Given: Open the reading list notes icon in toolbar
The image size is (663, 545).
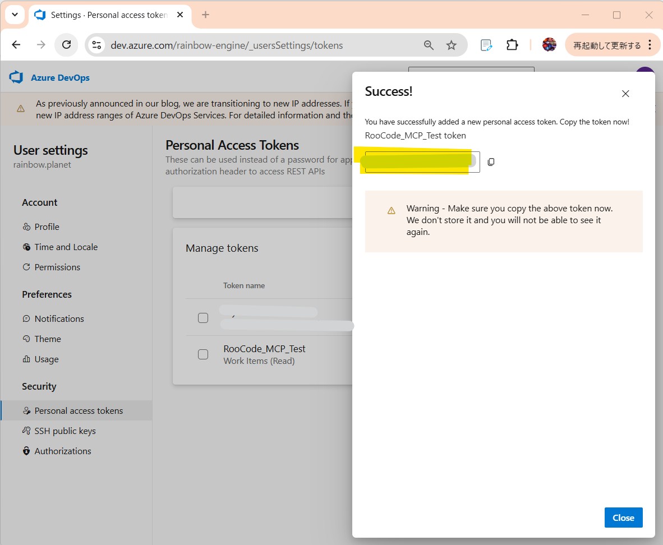Looking at the screenshot, I should click(486, 45).
